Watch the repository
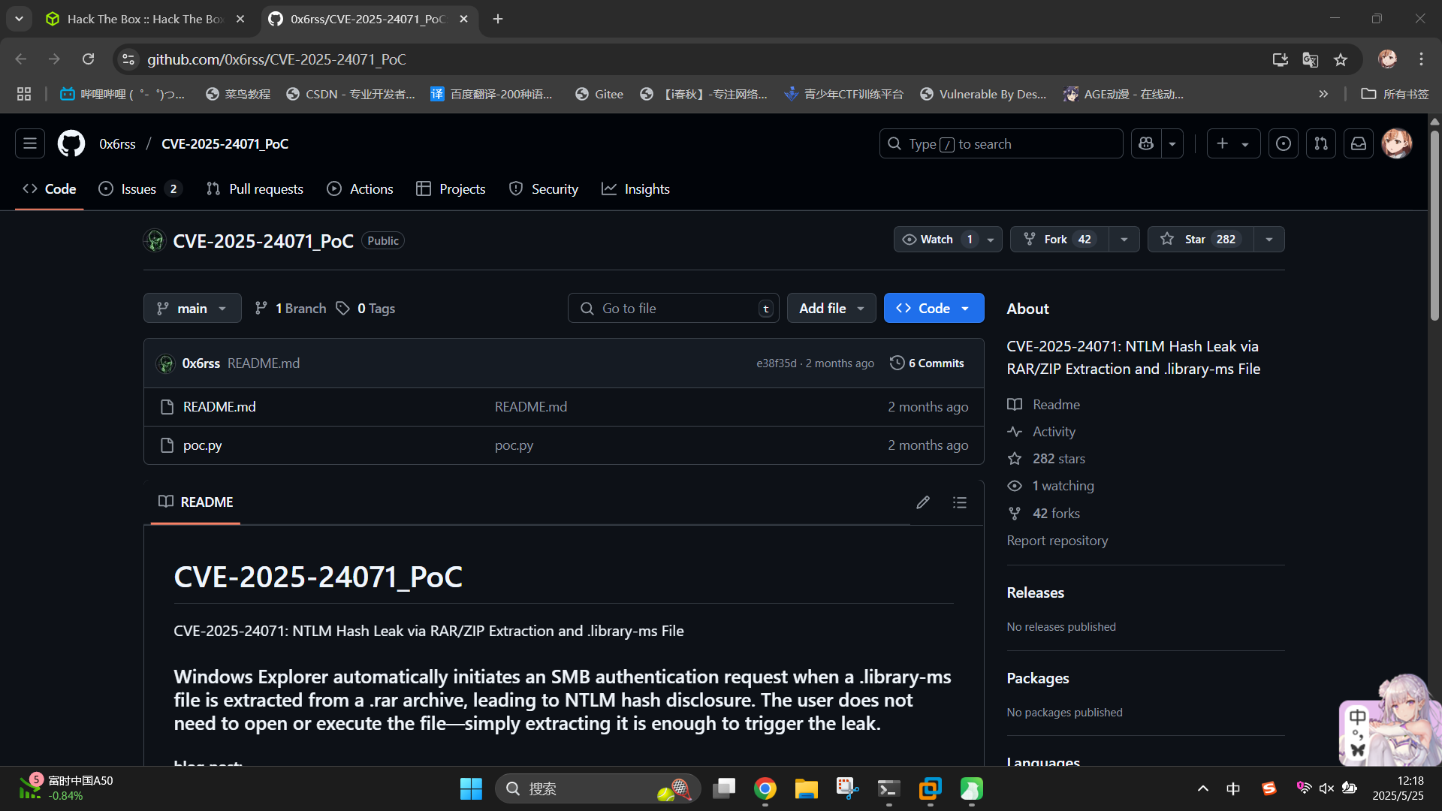This screenshot has height=811, width=1442. point(937,240)
